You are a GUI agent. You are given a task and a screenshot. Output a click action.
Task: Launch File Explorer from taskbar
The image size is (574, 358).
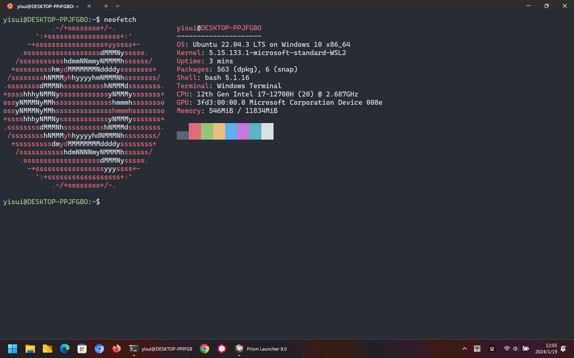[30, 349]
